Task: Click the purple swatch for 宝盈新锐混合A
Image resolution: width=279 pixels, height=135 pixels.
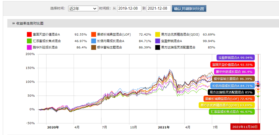Action: (x=158, y=41)
